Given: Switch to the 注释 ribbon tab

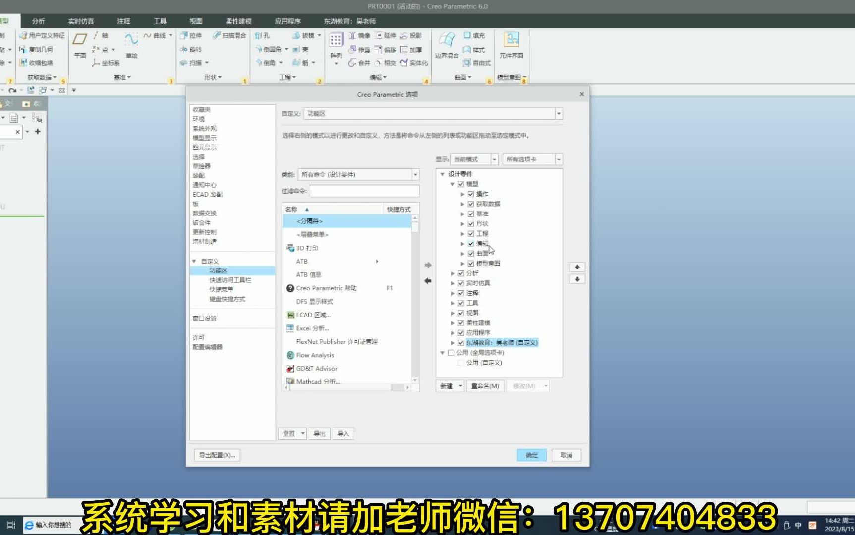Looking at the screenshot, I should click(123, 21).
